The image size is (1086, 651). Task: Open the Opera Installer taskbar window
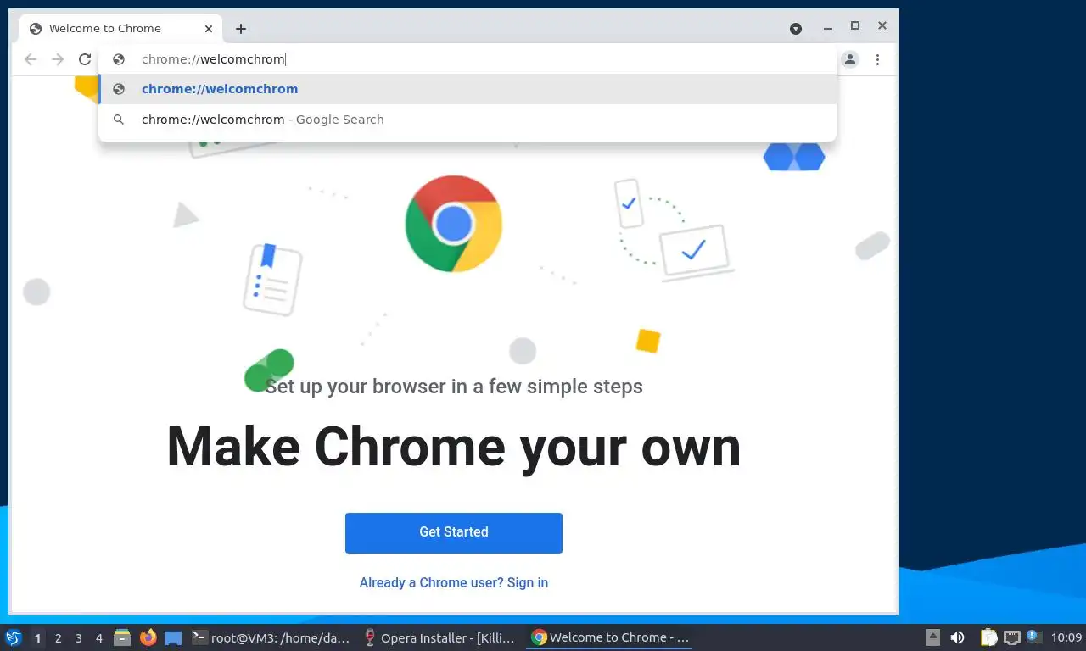[439, 637]
